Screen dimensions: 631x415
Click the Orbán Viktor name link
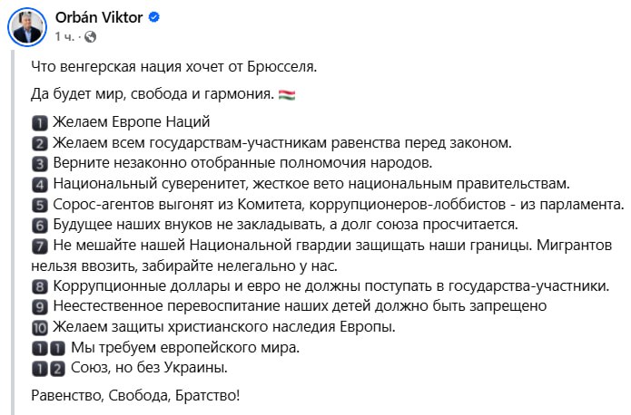[x=99, y=17]
